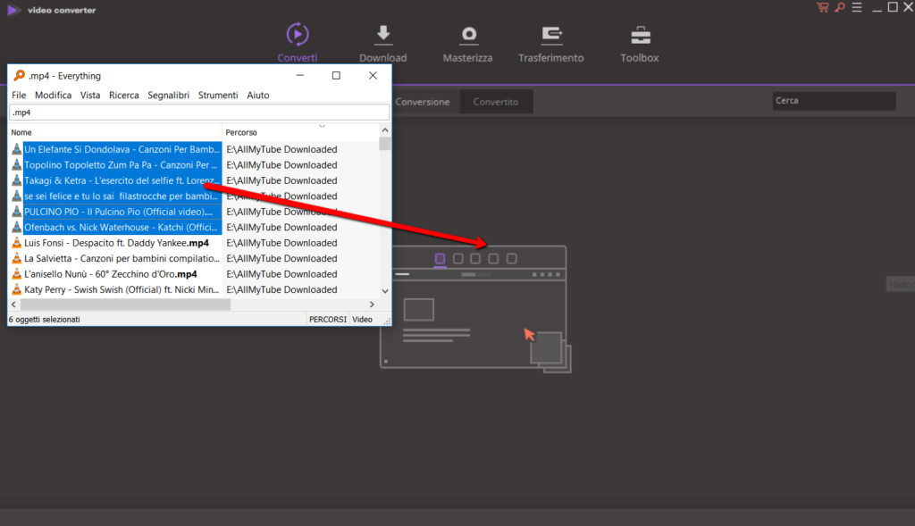The height and width of the screenshot is (526, 915).
Task: Open the Trasferimento section icon
Action: 551,35
